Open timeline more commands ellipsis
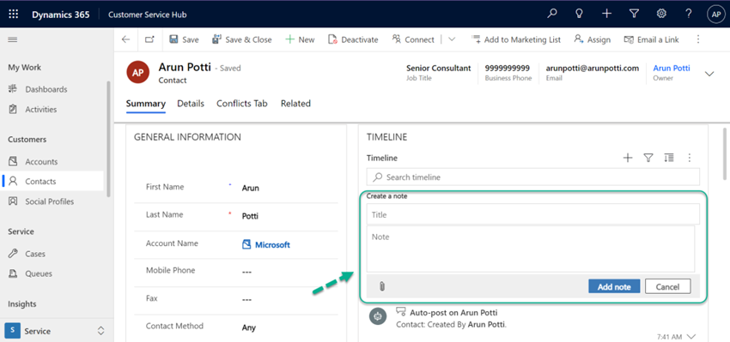This screenshot has height=342, width=730. [x=690, y=158]
